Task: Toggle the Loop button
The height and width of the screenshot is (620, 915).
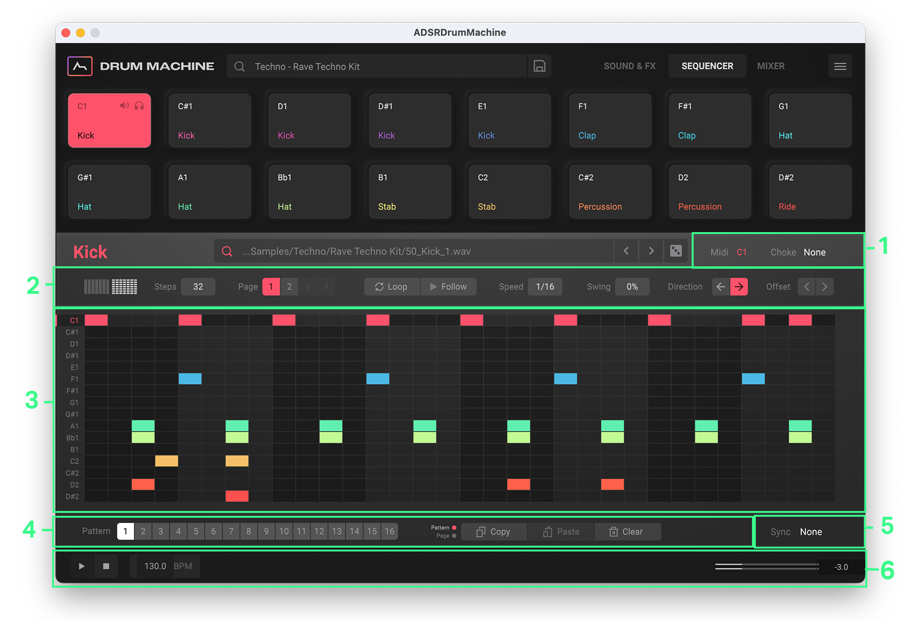Action: [x=392, y=287]
